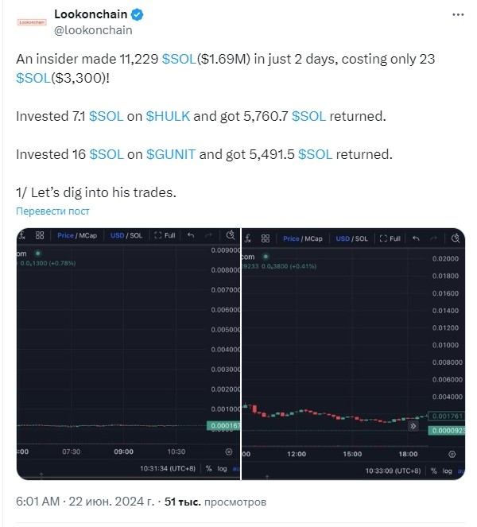Click the right price chart thumbnail
Viewport: 477px width, 527px height.
pyautogui.click(x=353, y=354)
